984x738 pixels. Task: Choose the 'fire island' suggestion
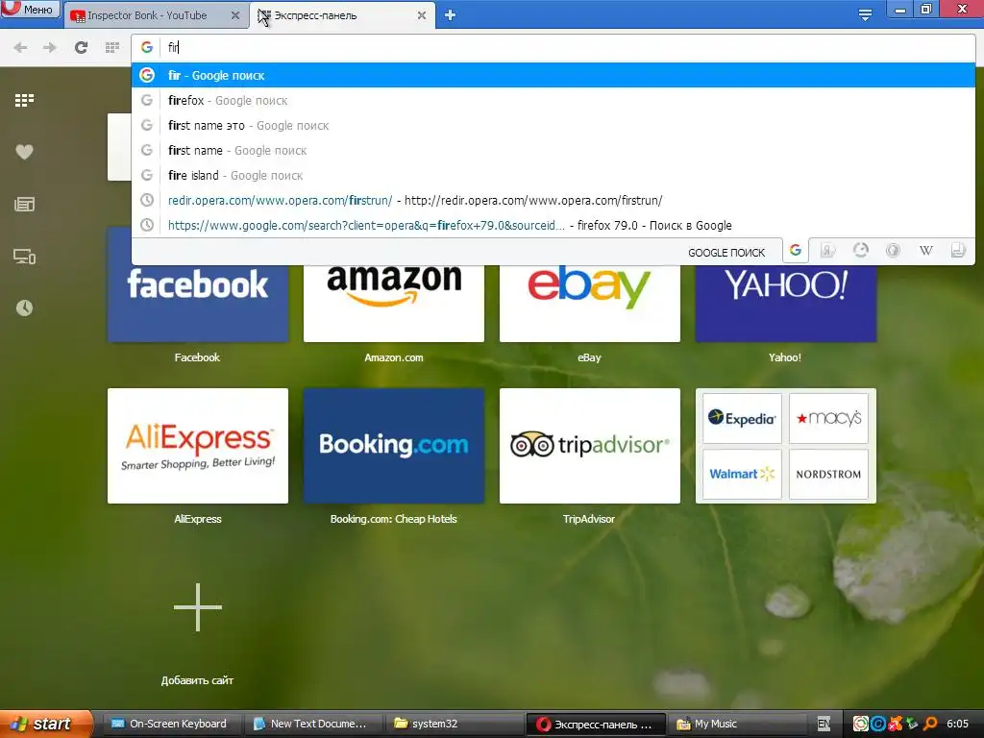pos(553,176)
